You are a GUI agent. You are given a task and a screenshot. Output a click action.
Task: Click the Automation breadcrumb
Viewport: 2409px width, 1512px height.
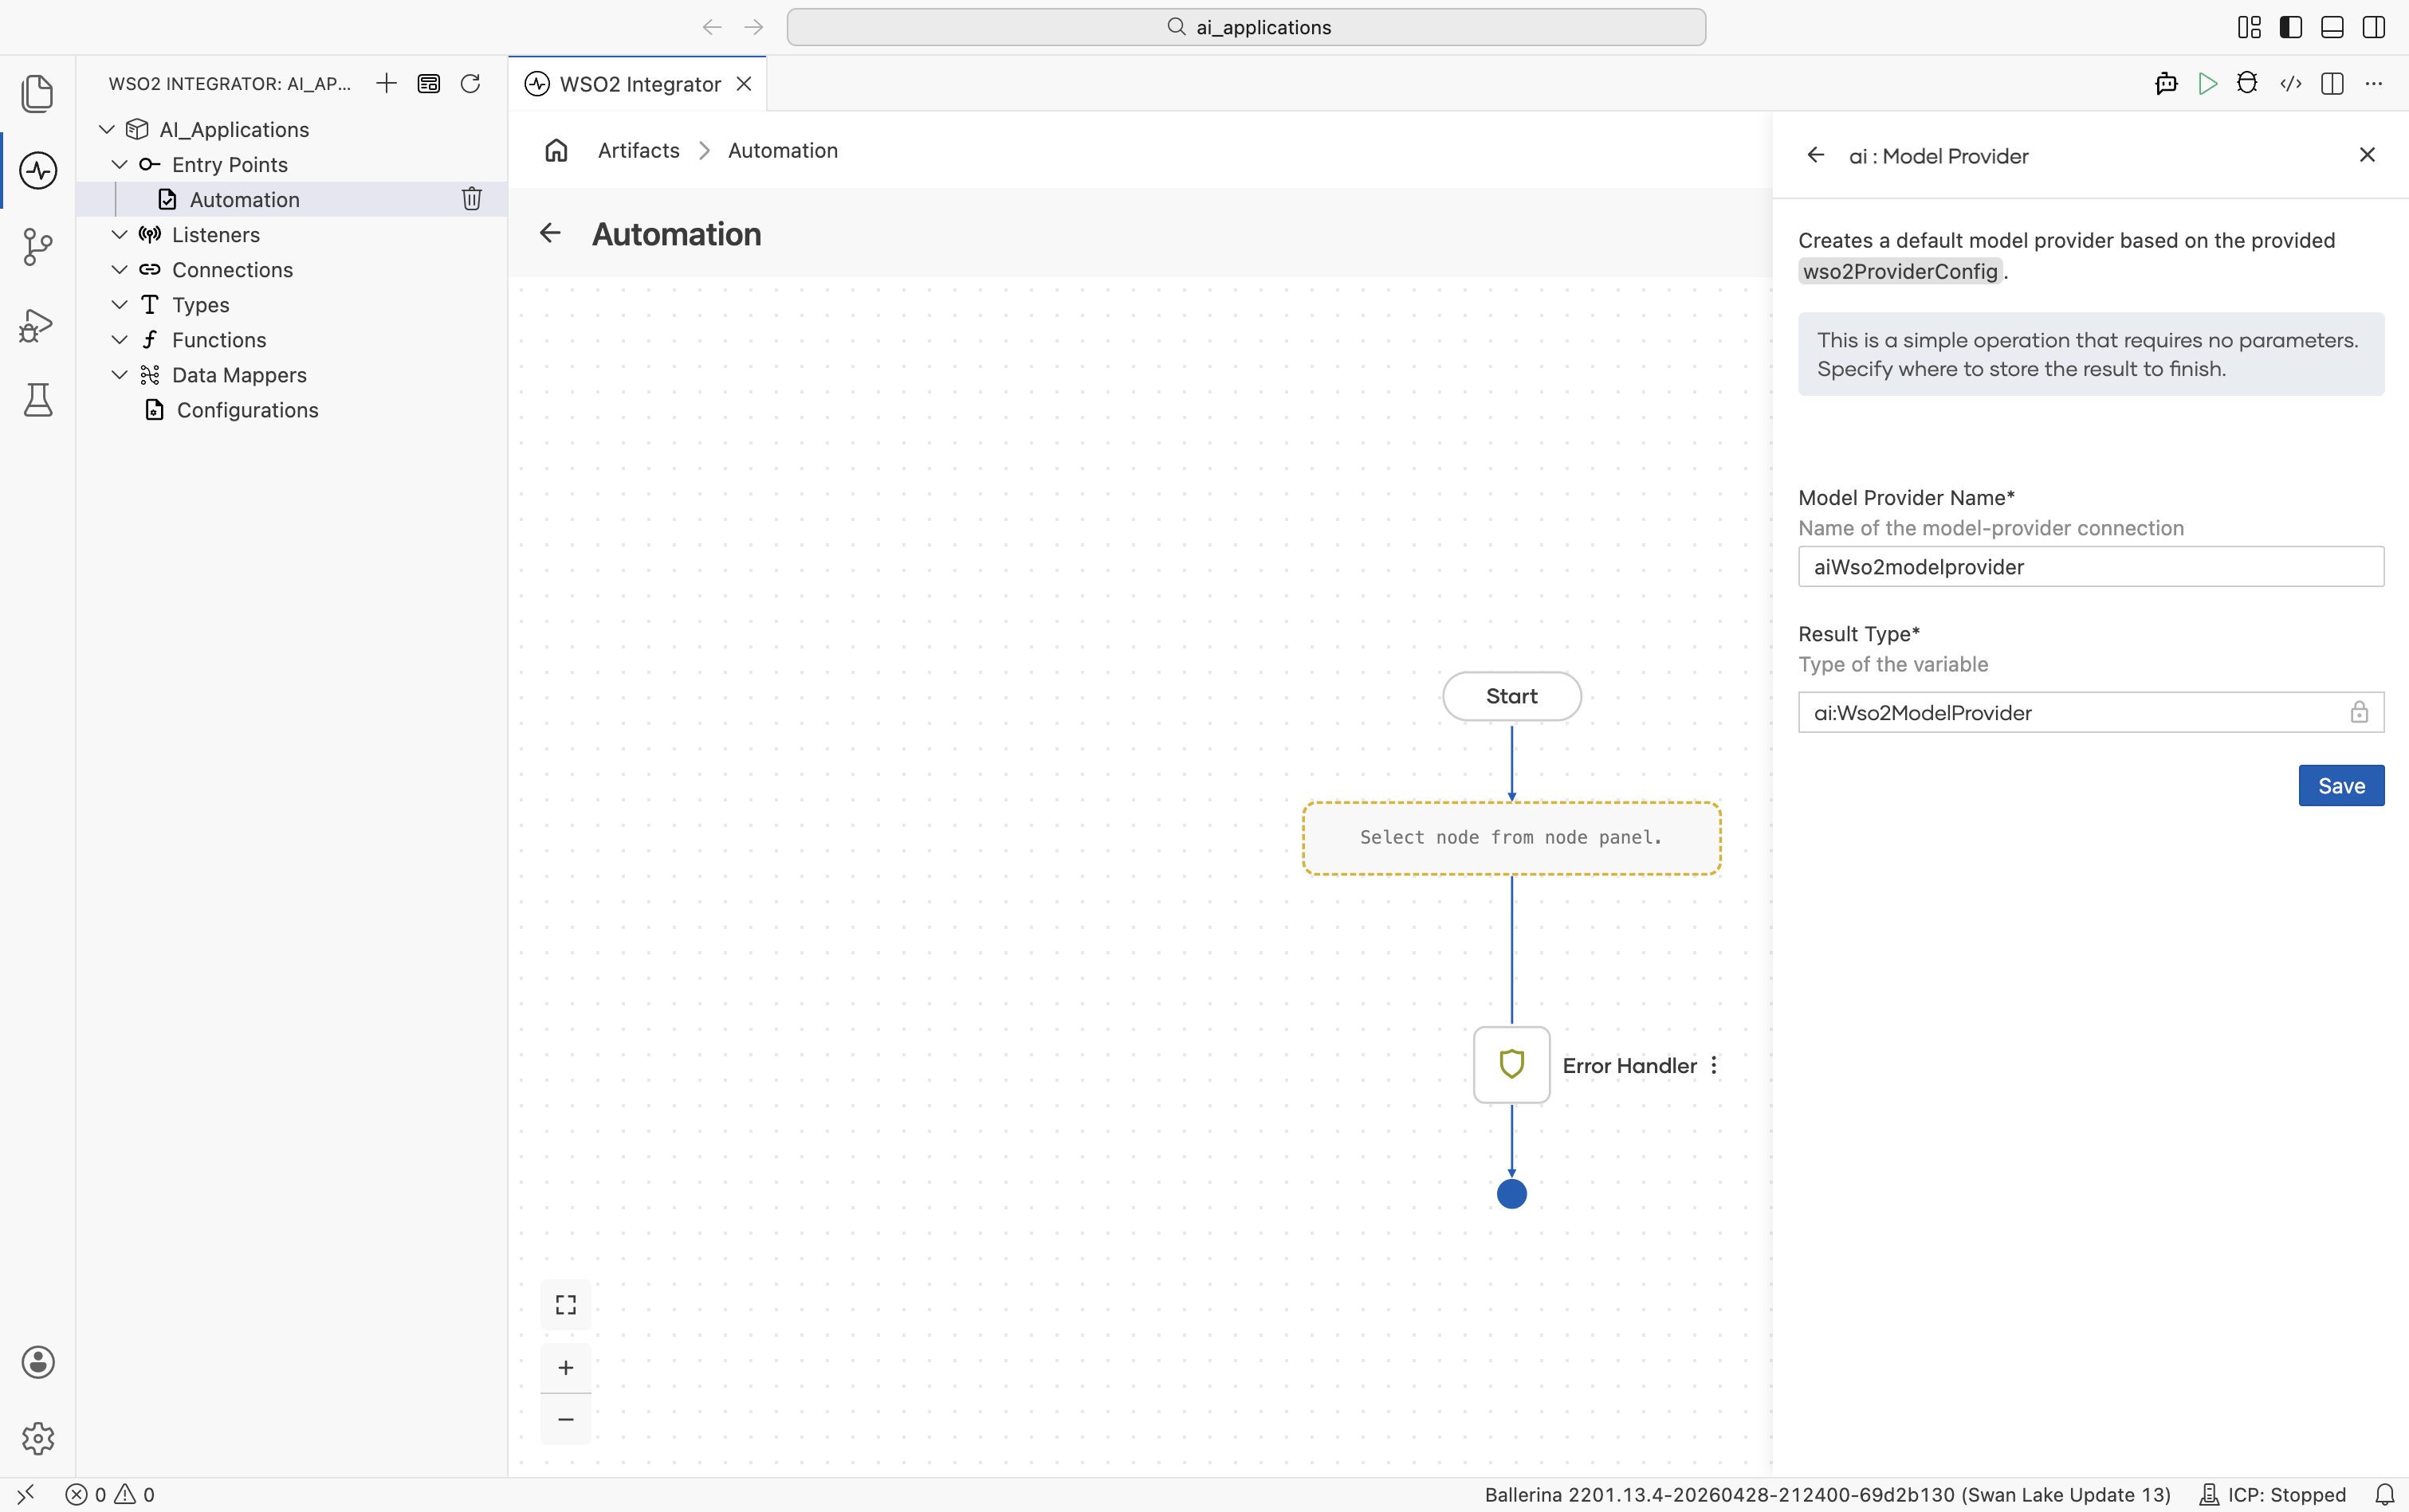(x=782, y=150)
